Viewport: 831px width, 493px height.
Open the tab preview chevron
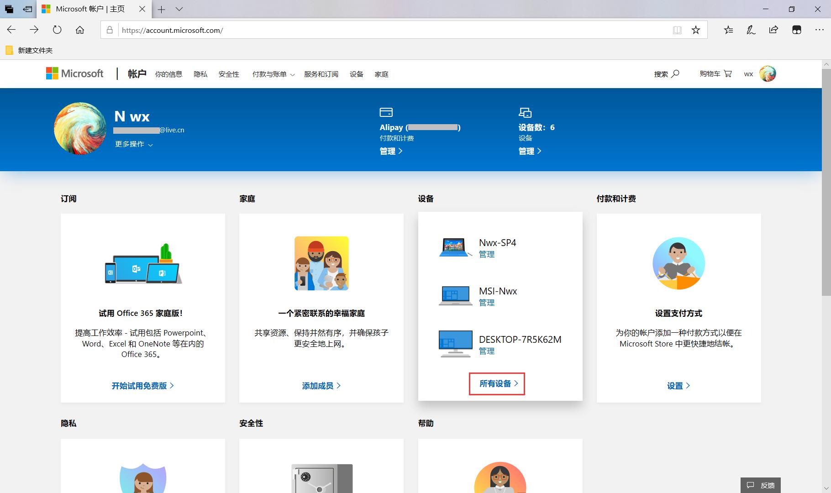click(x=179, y=9)
